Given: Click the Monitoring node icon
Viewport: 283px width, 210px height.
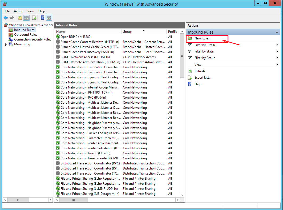Looking at the screenshot, I should click(x=11, y=44).
